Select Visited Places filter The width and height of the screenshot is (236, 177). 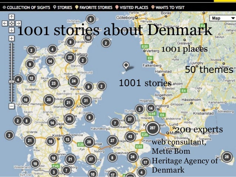coord(132,7)
